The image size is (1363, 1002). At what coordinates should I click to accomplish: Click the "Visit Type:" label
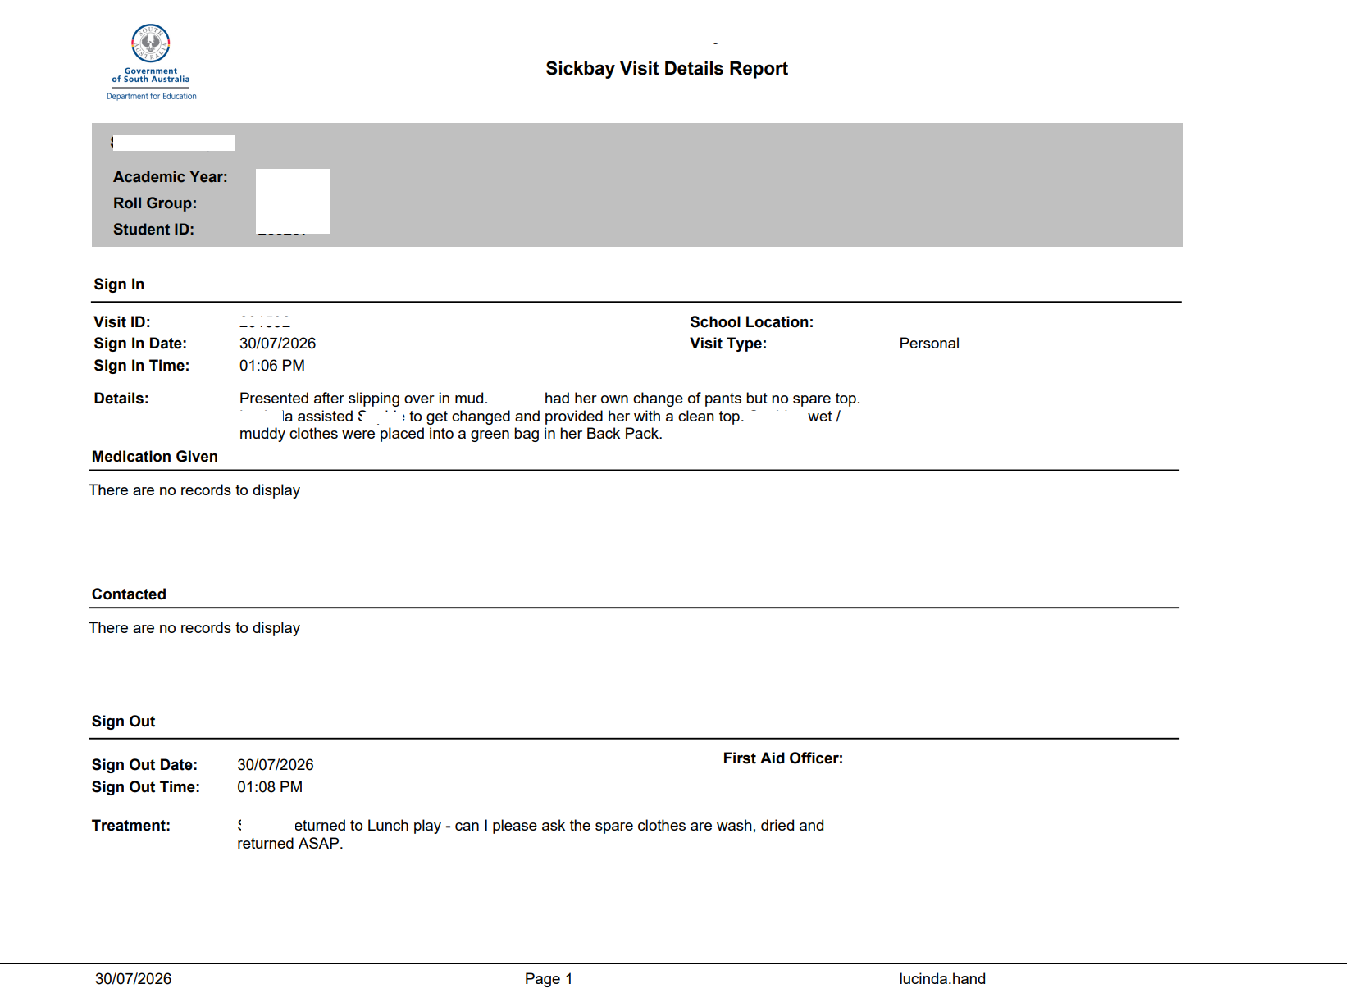[x=728, y=344]
